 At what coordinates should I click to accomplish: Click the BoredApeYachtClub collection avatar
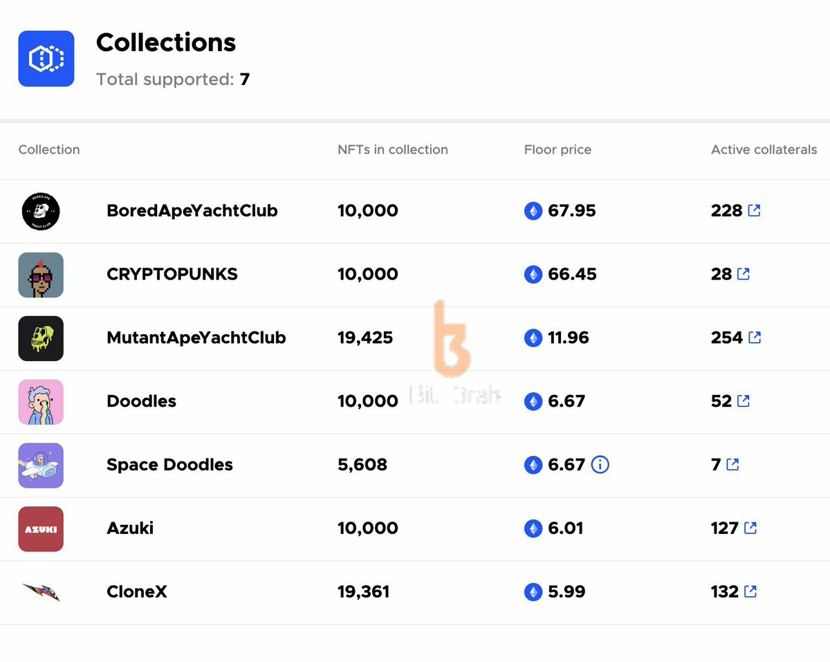(41, 211)
